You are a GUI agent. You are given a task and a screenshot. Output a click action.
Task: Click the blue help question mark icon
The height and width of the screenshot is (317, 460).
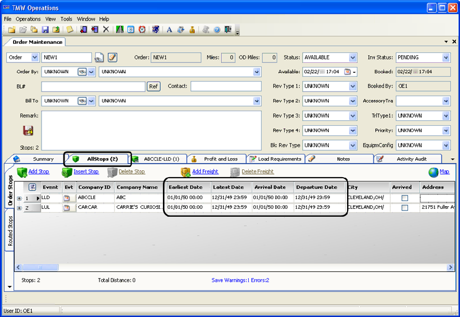point(217,30)
